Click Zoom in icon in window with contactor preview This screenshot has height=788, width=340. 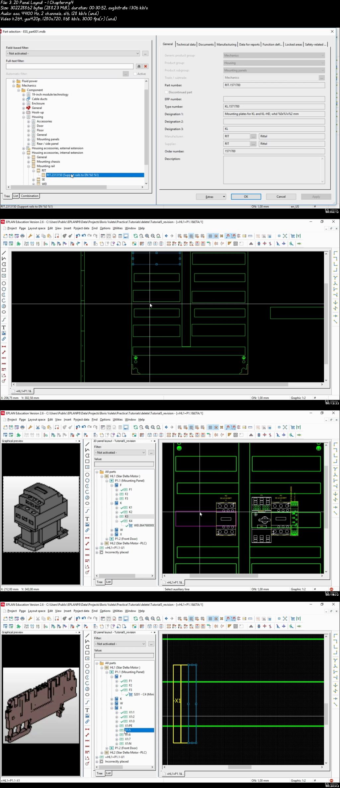[147, 427]
